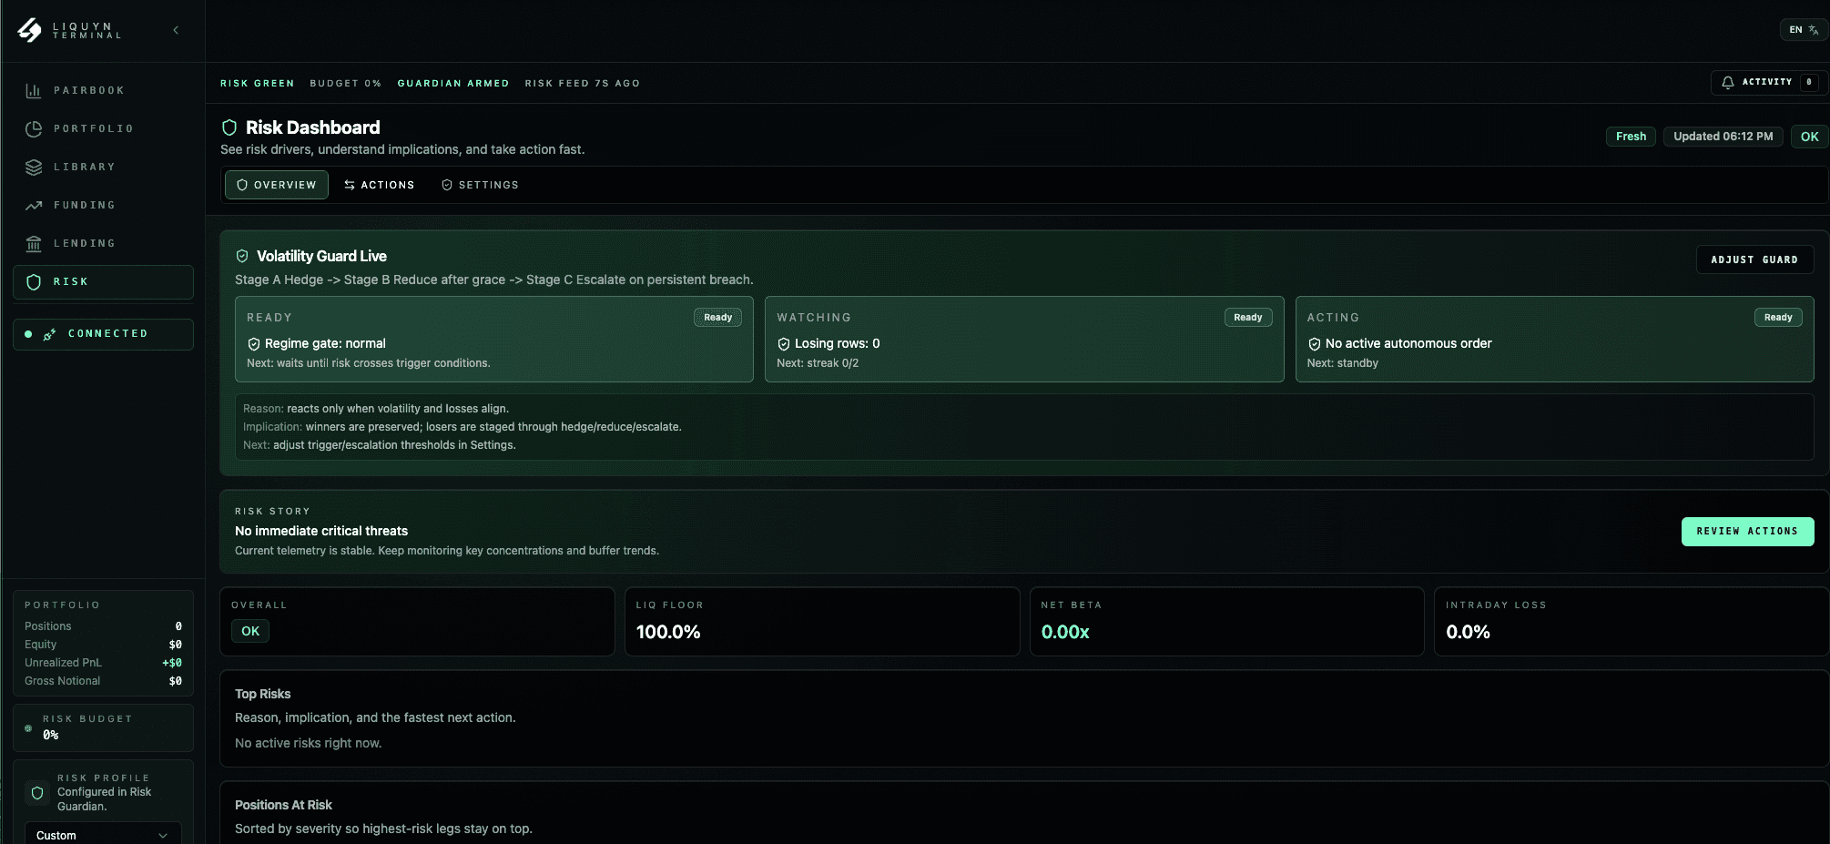Select the Pairbook chart icon in sidebar
The image size is (1830, 844).
(x=33, y=90)
